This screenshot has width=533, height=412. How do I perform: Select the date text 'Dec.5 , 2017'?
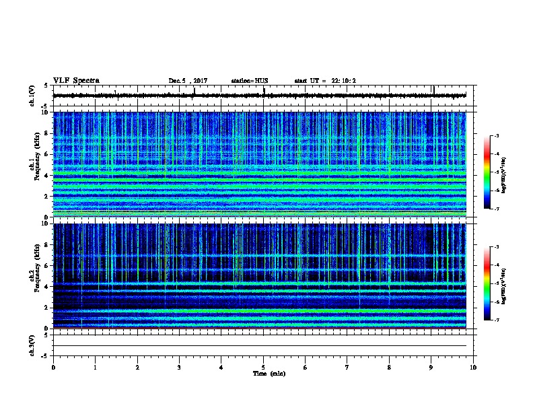(x=188, y=81)
